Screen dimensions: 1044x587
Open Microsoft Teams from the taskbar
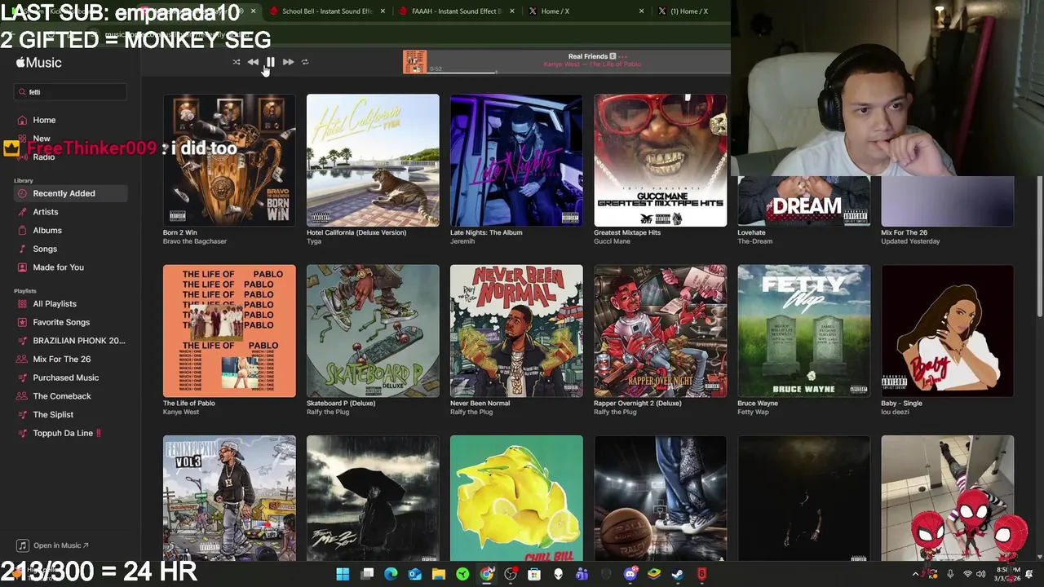click(582, 574)
